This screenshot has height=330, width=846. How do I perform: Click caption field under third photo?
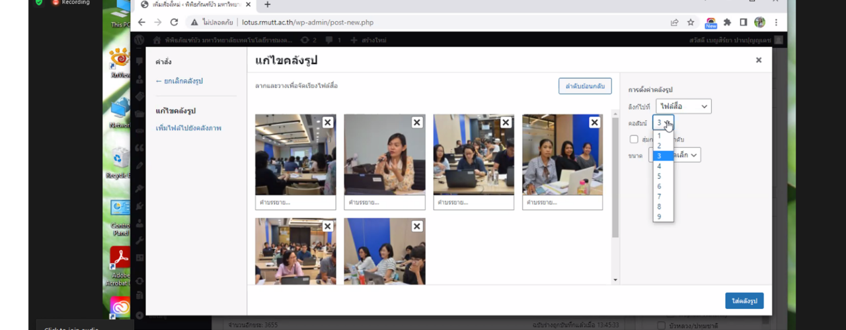tap(473, 203)
